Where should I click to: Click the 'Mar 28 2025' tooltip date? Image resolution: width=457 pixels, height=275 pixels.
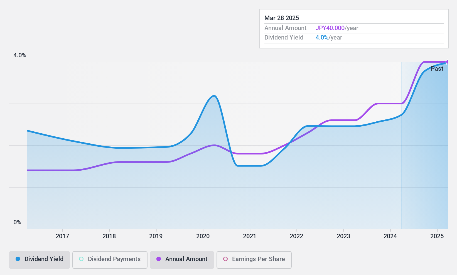pyautogui.click(x=282, y=18)
